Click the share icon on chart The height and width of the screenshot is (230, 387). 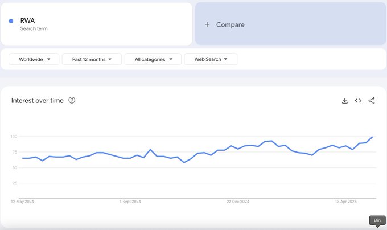click(x=372, y=101)
